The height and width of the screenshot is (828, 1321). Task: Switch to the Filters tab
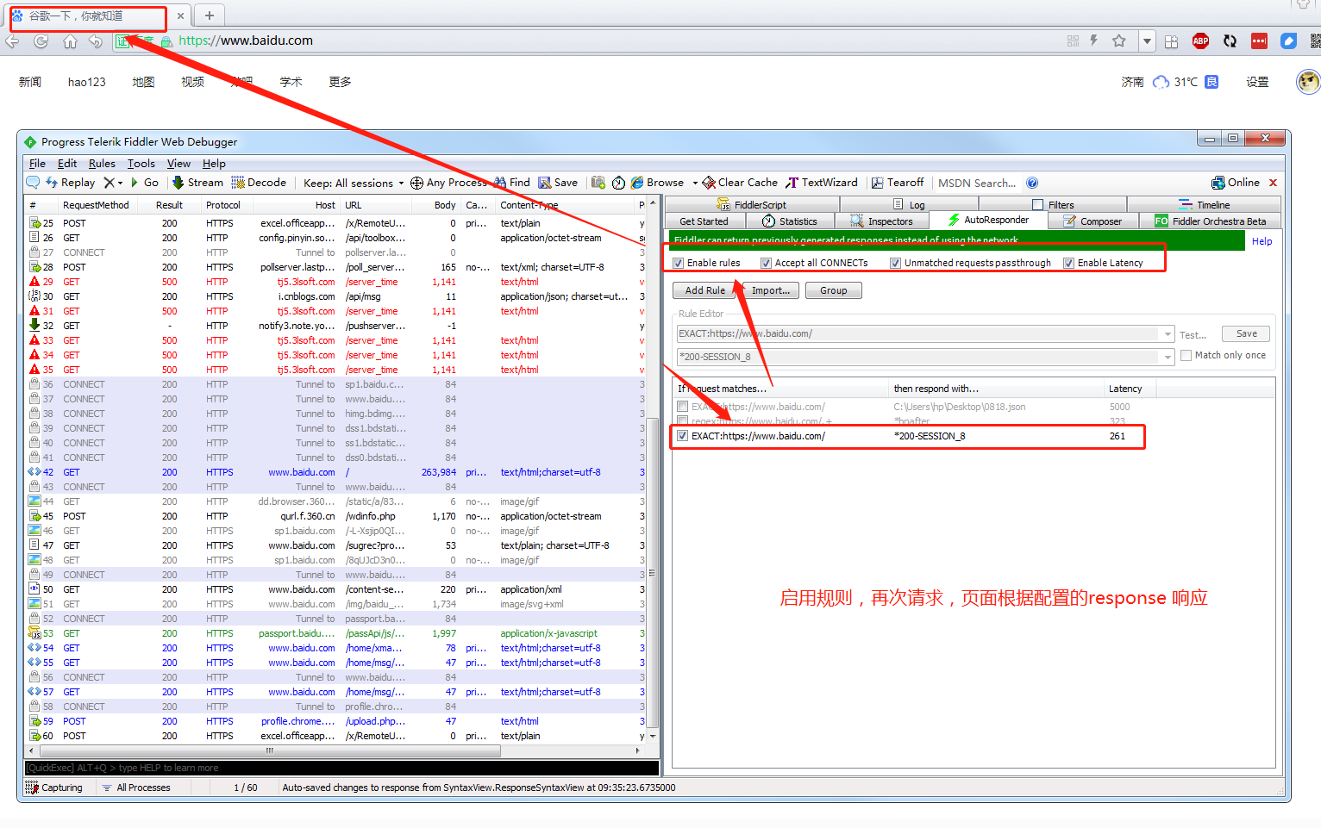(1053, 205)
